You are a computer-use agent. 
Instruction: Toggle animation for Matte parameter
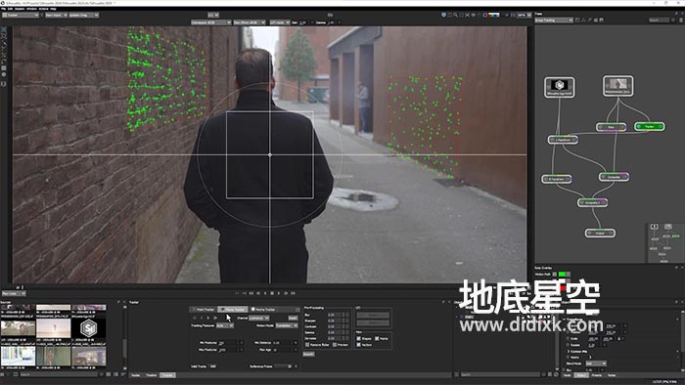(568, 357)
